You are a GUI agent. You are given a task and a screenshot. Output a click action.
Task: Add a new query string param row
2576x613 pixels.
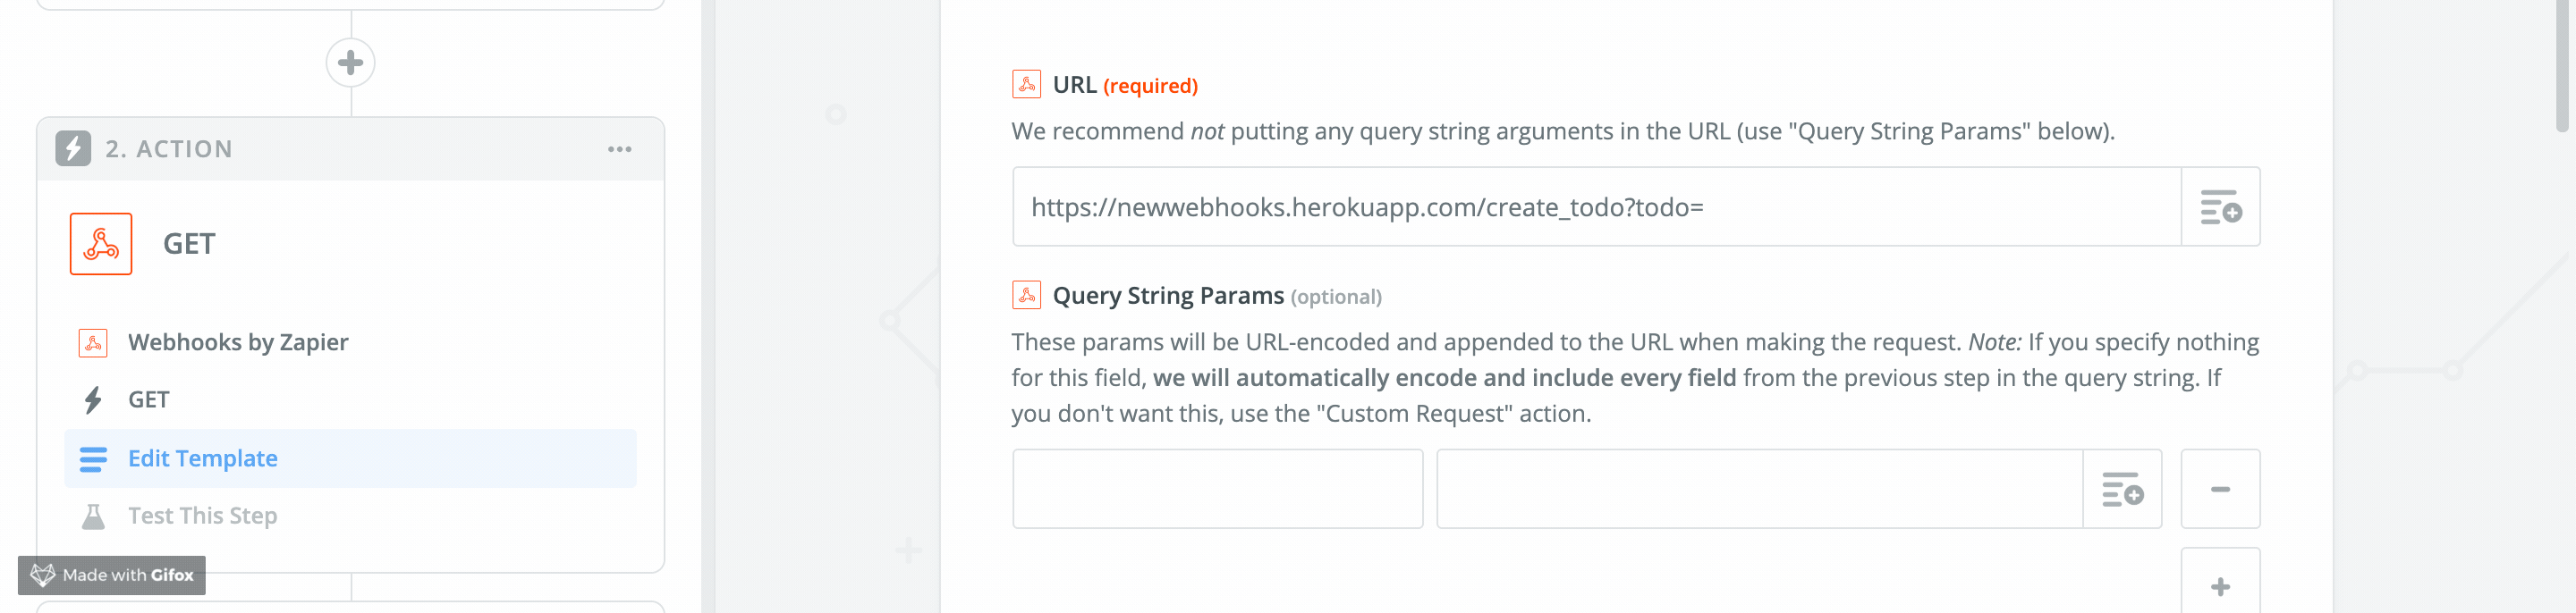2220,586
